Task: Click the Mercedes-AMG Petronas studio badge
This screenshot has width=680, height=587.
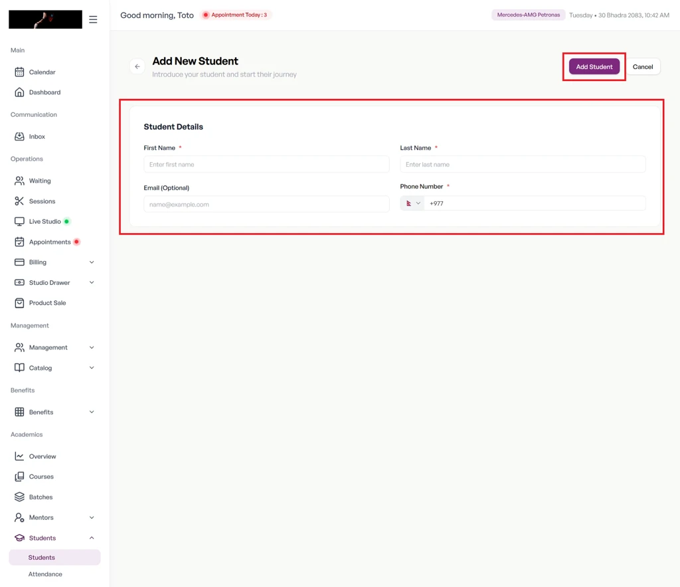Action: [528, 15]
